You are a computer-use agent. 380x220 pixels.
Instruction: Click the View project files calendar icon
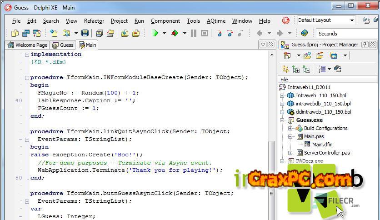[x=334, y=56]
